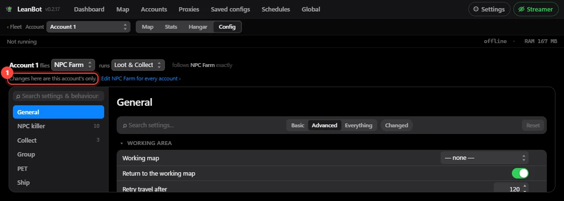This screenshot has width=564, height=201.
Task: Choose the Advanced settings level
Action: click(325, 125)
